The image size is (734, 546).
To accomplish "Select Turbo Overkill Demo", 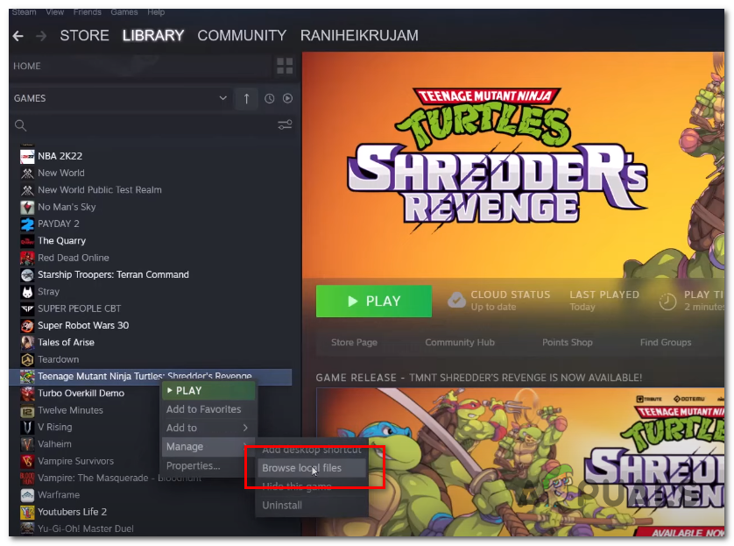I will [x=81, y=394].
